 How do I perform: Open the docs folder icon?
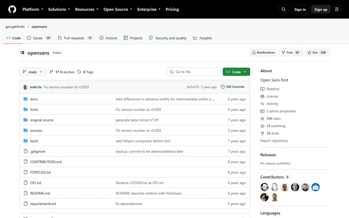26,99
